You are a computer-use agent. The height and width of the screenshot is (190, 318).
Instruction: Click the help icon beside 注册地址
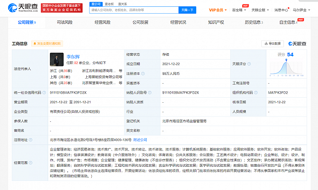(x=30, y=140)
